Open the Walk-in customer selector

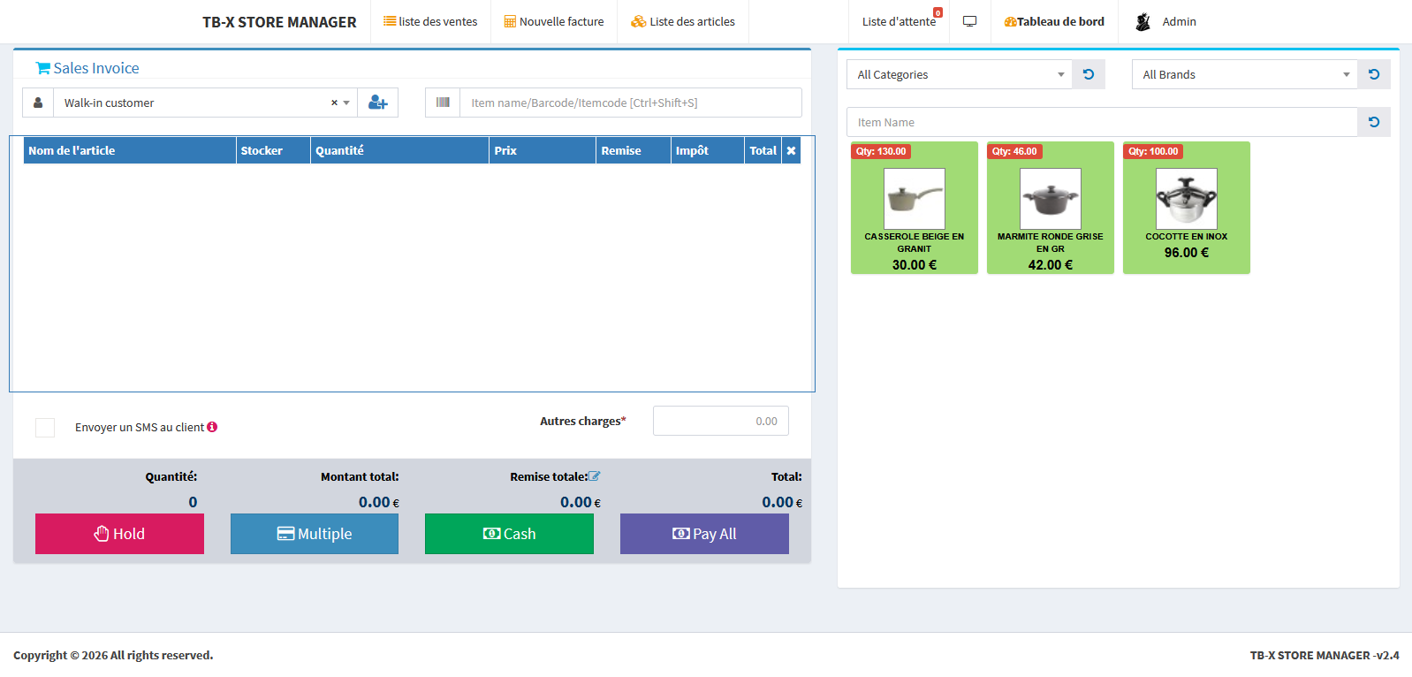coord(194,103)
